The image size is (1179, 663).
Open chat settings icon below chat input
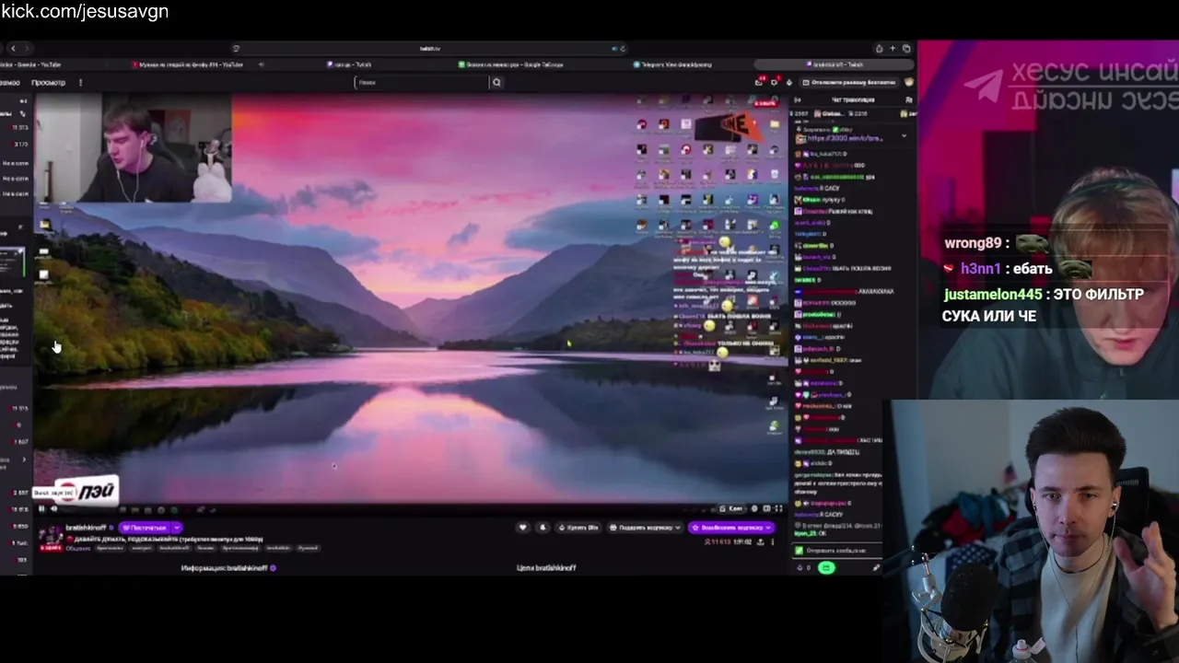tap(876, 567)
